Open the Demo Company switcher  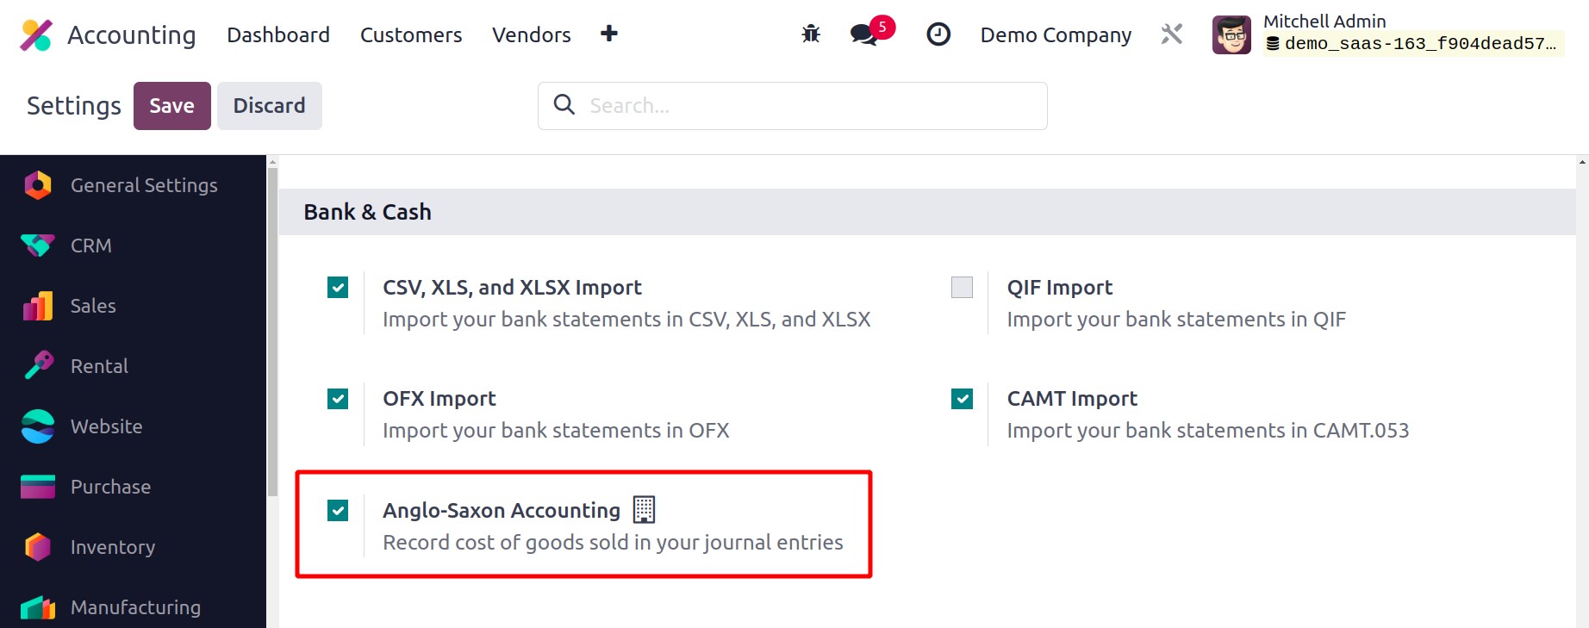point(1056,35)
